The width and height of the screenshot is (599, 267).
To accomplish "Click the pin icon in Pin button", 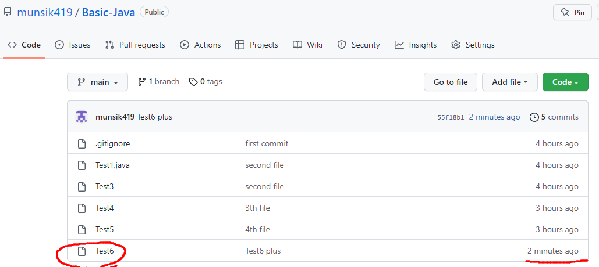I will pos(565,13).
